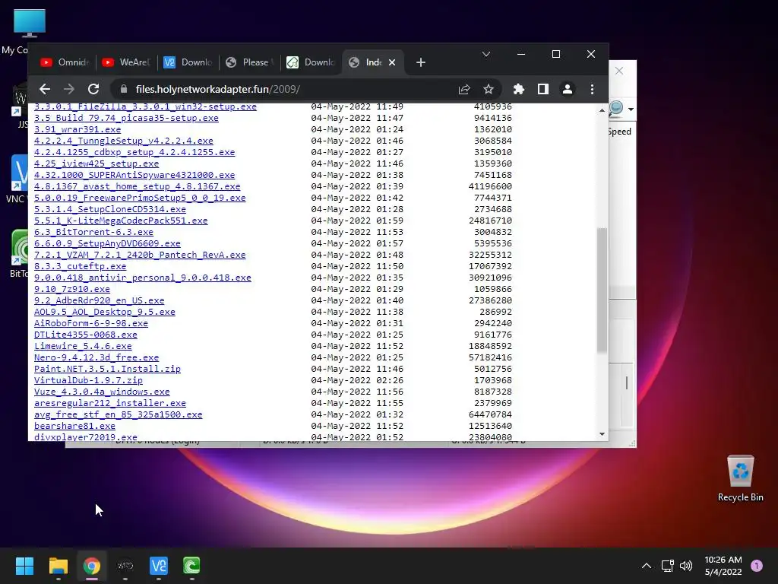The height and width of the screenshot is (584, 778).
Task: Show hidden tray icons chevron
Action: pyautogui.click(x=647, y=566)
